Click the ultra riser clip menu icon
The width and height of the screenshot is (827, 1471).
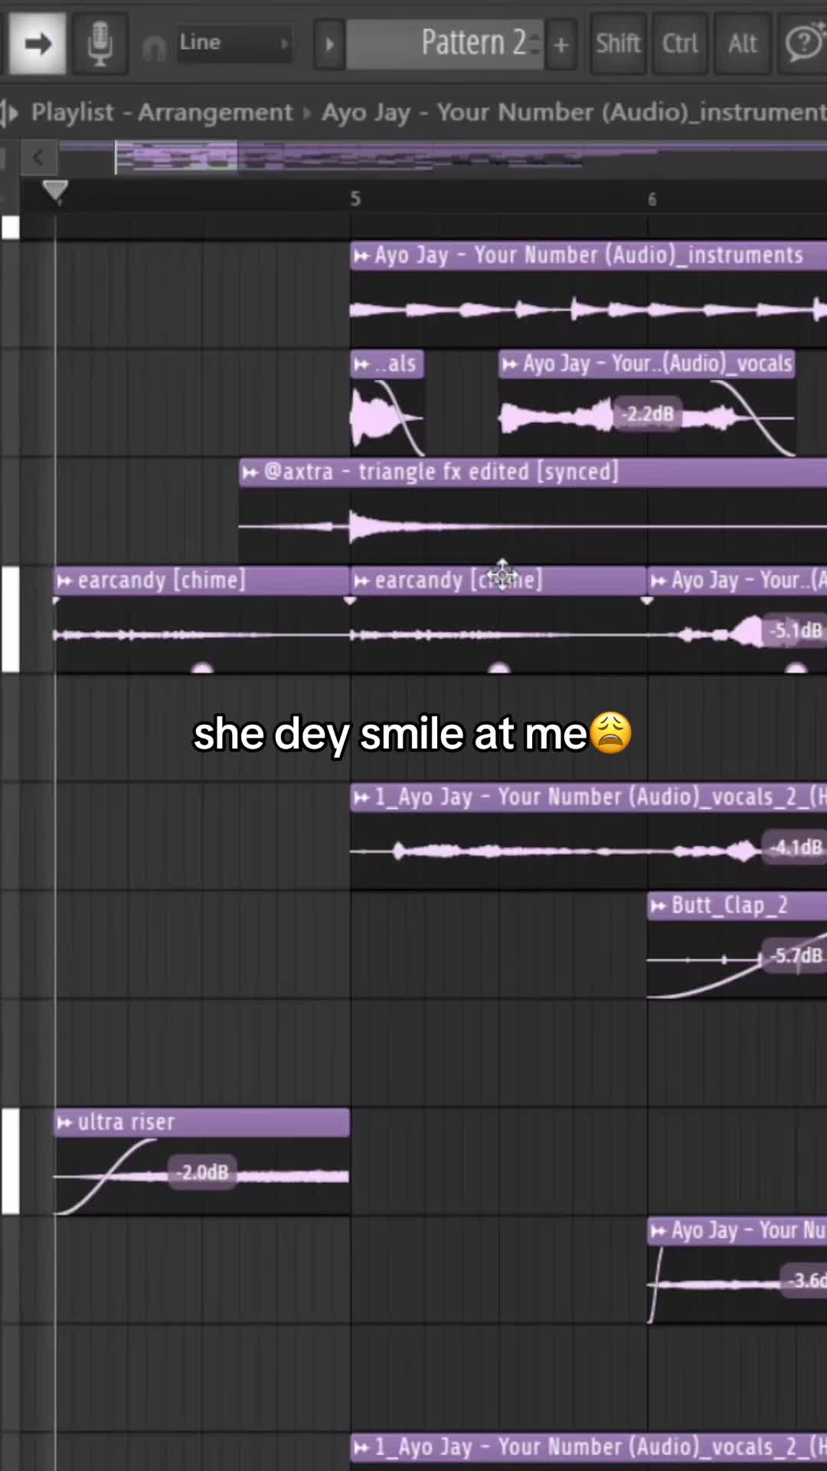65,1123
